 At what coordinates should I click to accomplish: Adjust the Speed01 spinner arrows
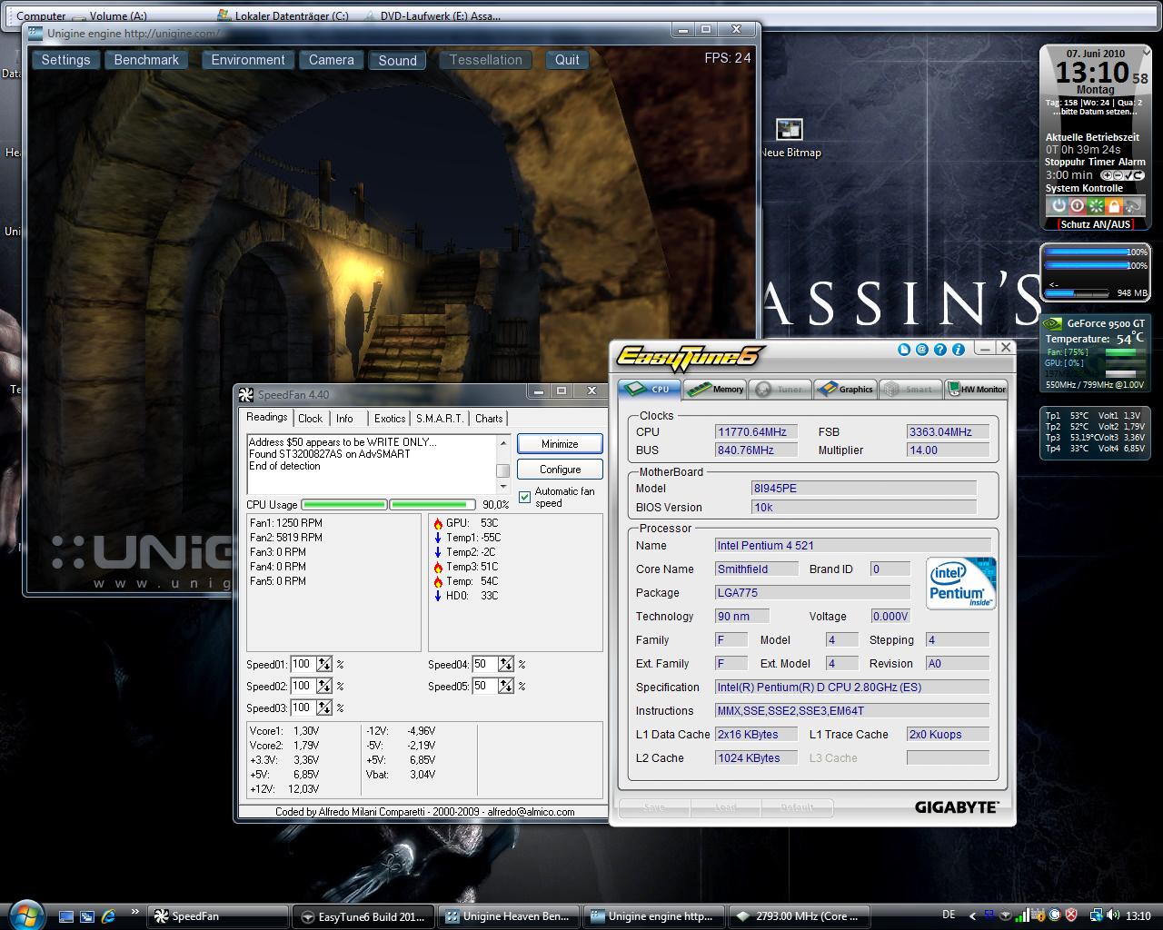pos(324,664)
